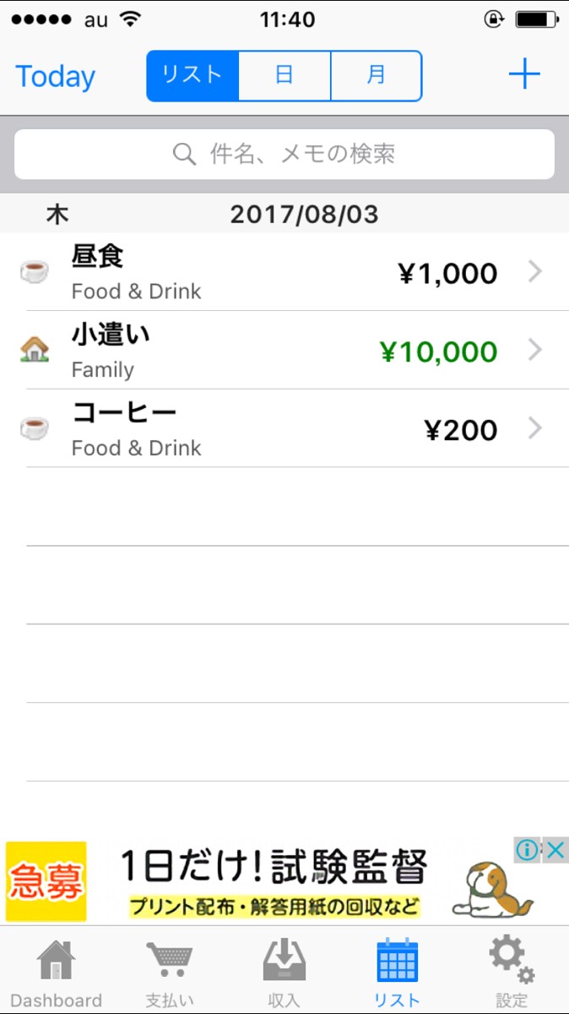Viewport: 569px width, 1014px height.
Task: Open the Dashboard house icon
Action: pyautogui.click(x=56, y=962)
